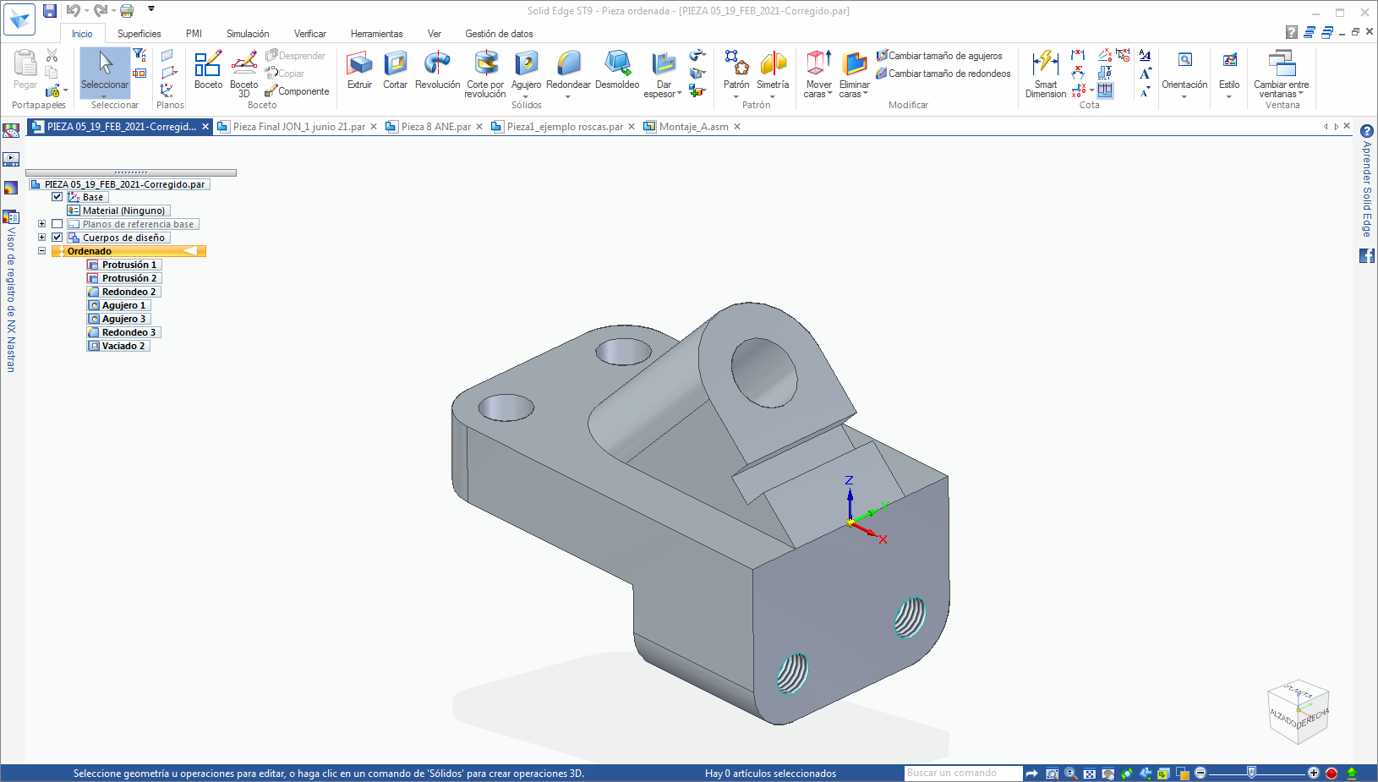Click Cambiar tamaño de redondeos
This screenshot has width=1378, height=782.
pyautogui.click(x=949, y=74)
